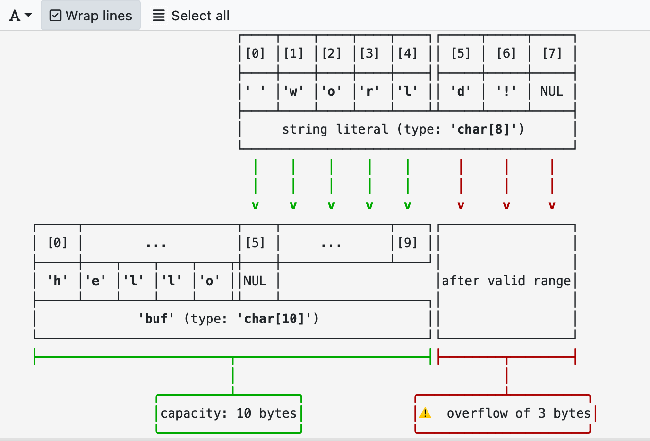Click the '!' character cell
The image size is (650, 441).
tap(506, 91)
